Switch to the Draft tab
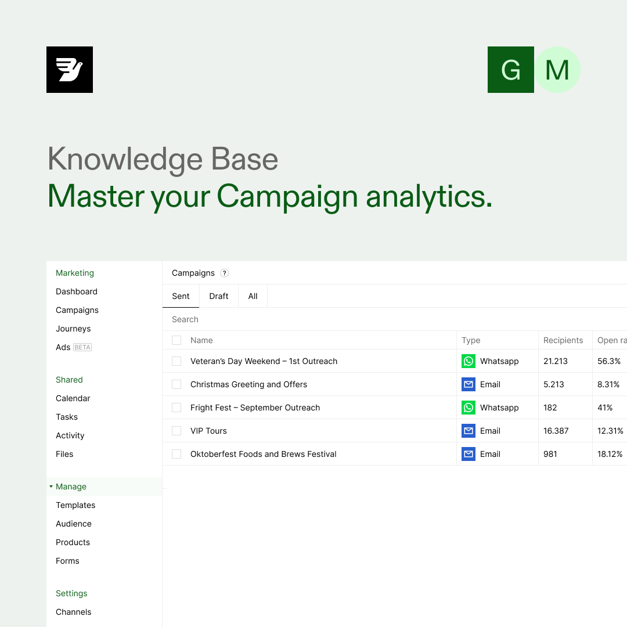 [218, 296]
